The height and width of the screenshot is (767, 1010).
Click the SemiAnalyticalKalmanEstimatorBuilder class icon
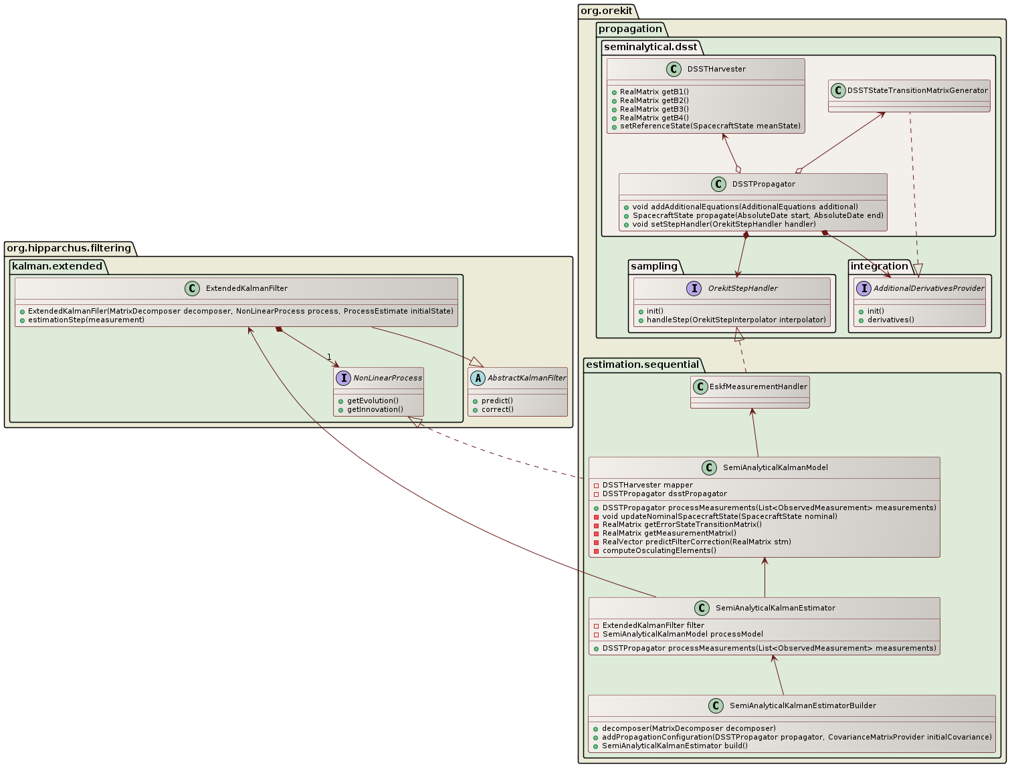point(716,705)
